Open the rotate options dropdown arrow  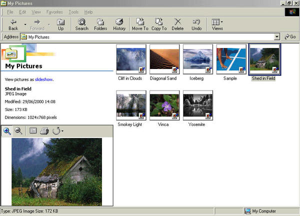(x=62, y=131)
